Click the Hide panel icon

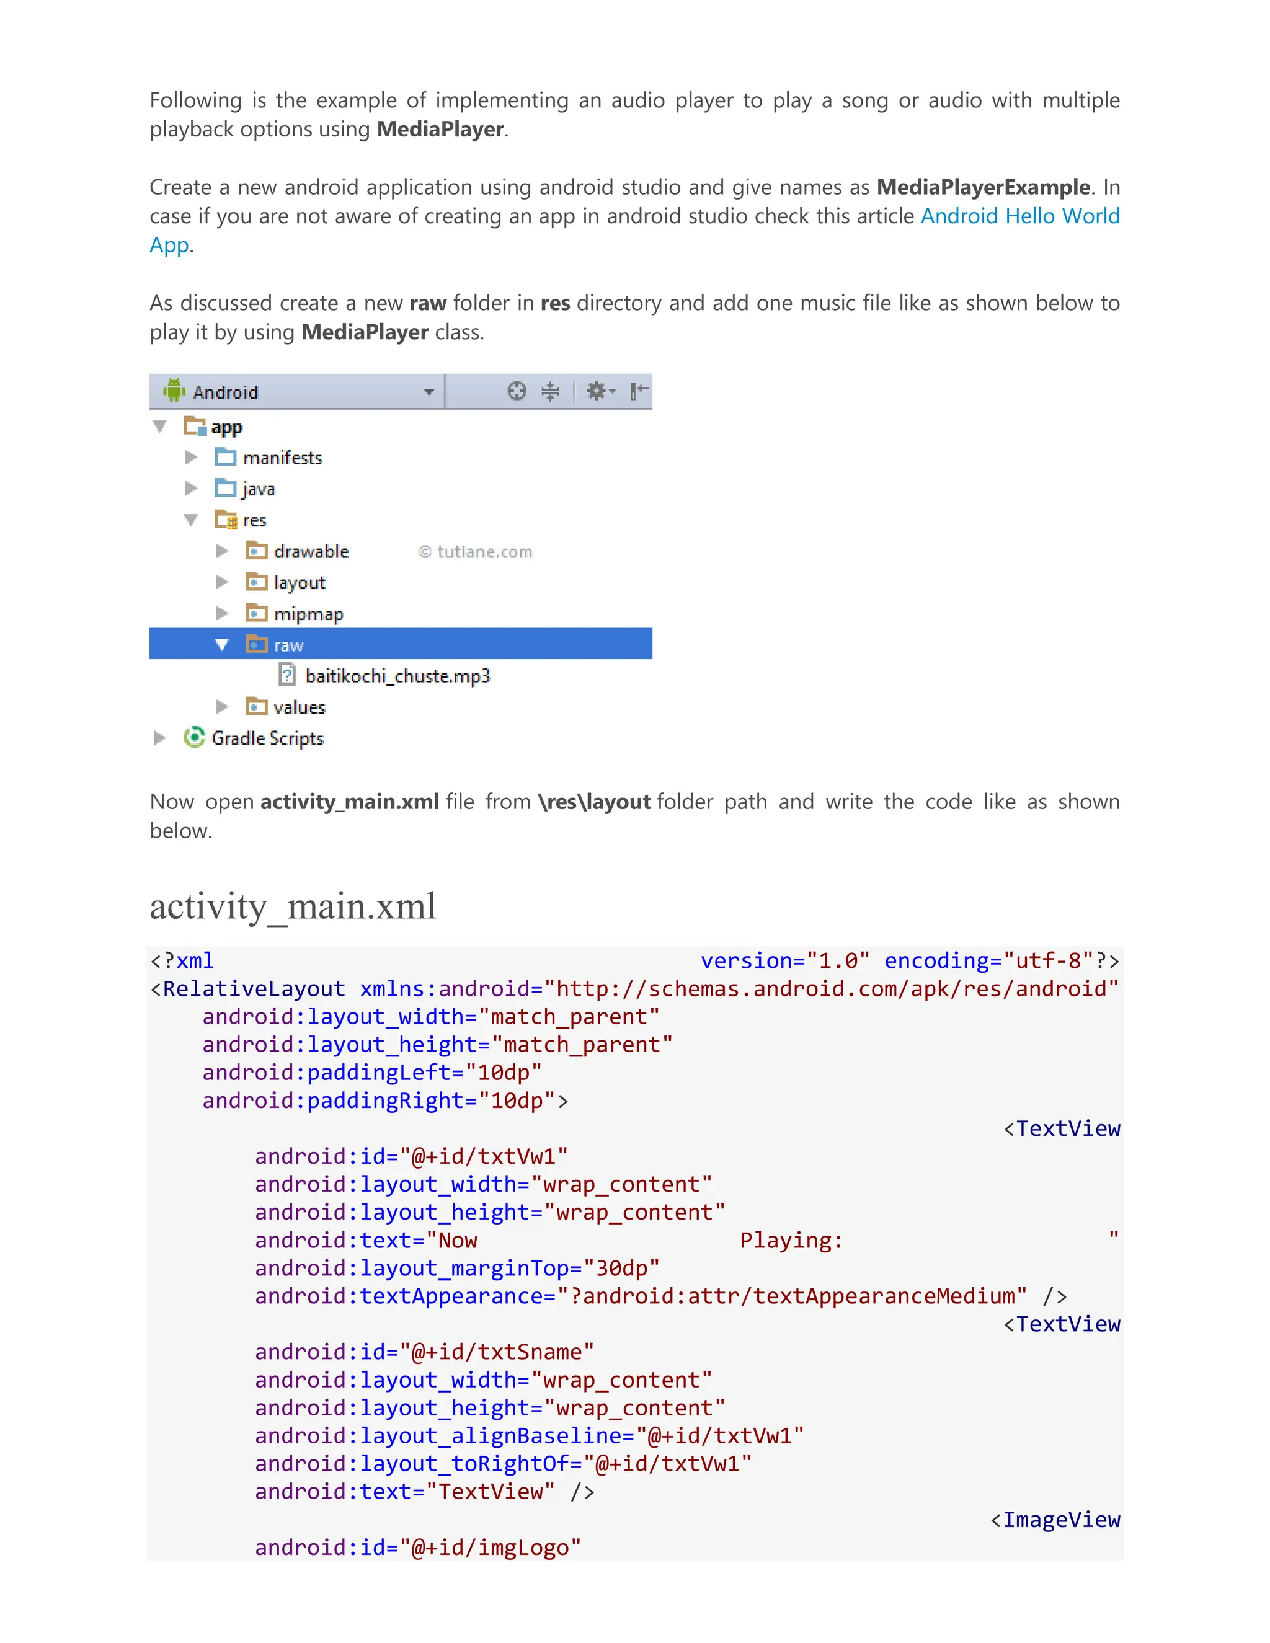click(x=639, y=391)
